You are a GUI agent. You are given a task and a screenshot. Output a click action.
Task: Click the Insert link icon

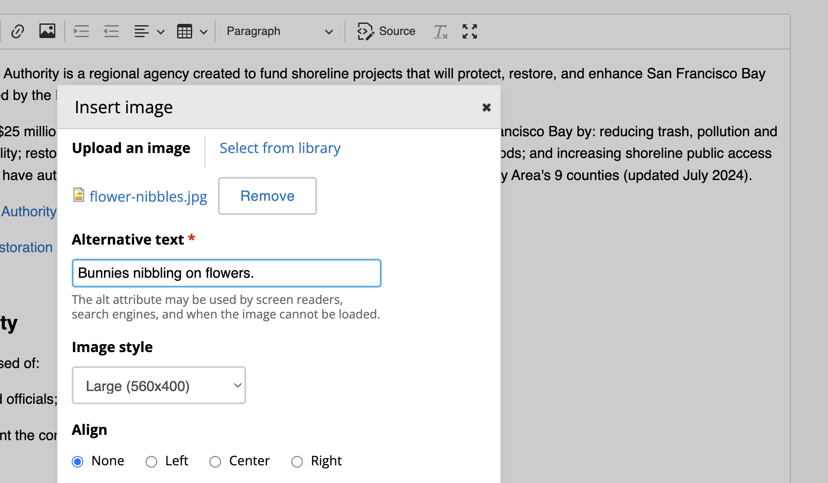point(18,31)
